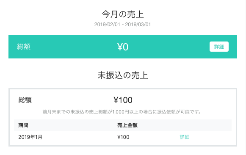
Task: Click green banner area between ¥0 and 詳細
Action: tap(169, 47)
